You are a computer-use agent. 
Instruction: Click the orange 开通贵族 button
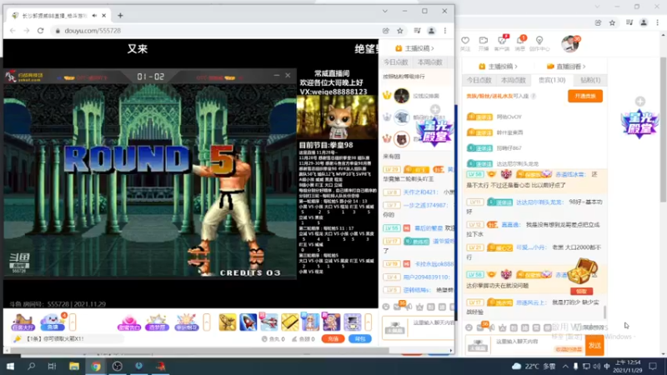click(x=585, y=96)
